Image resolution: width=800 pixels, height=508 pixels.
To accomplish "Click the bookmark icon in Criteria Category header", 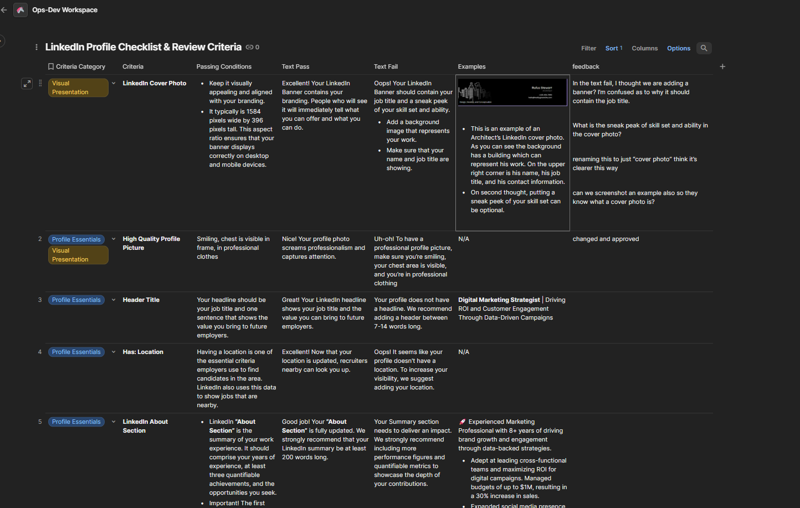I will (x=51, y=66).
